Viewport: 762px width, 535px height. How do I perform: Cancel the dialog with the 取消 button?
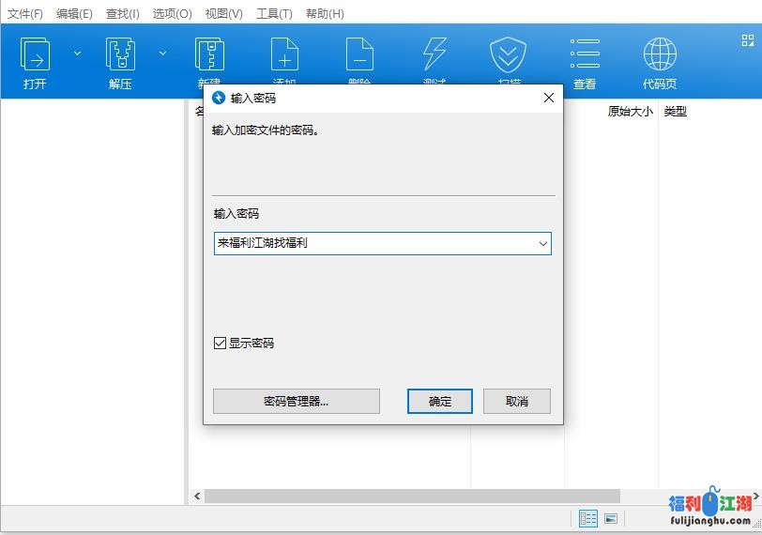516,401
